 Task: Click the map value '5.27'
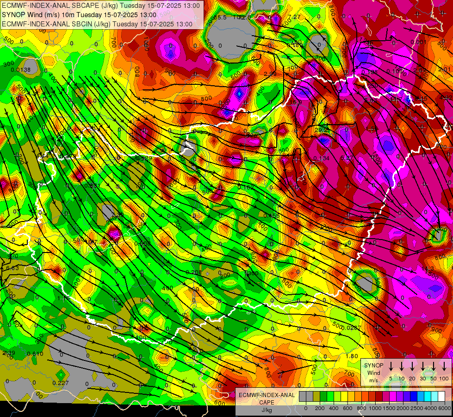347,158
